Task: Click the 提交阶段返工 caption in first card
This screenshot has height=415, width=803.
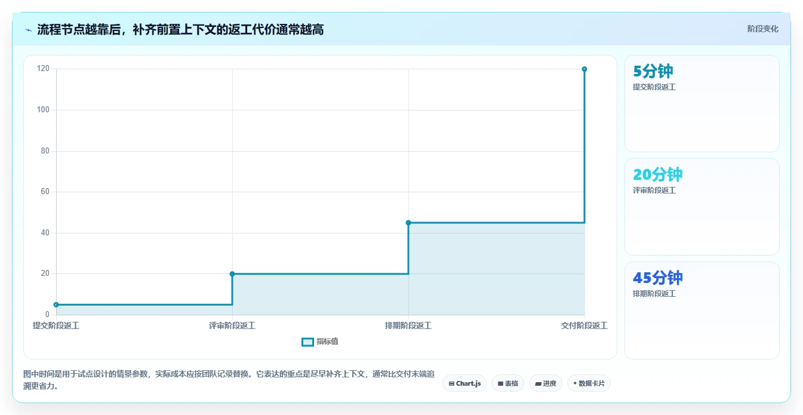Action: tap(654, 87)
